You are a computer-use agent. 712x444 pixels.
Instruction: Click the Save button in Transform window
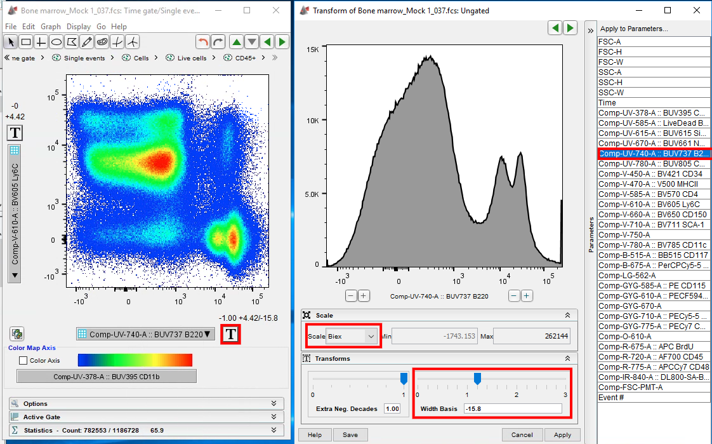(x=350, y=435)
